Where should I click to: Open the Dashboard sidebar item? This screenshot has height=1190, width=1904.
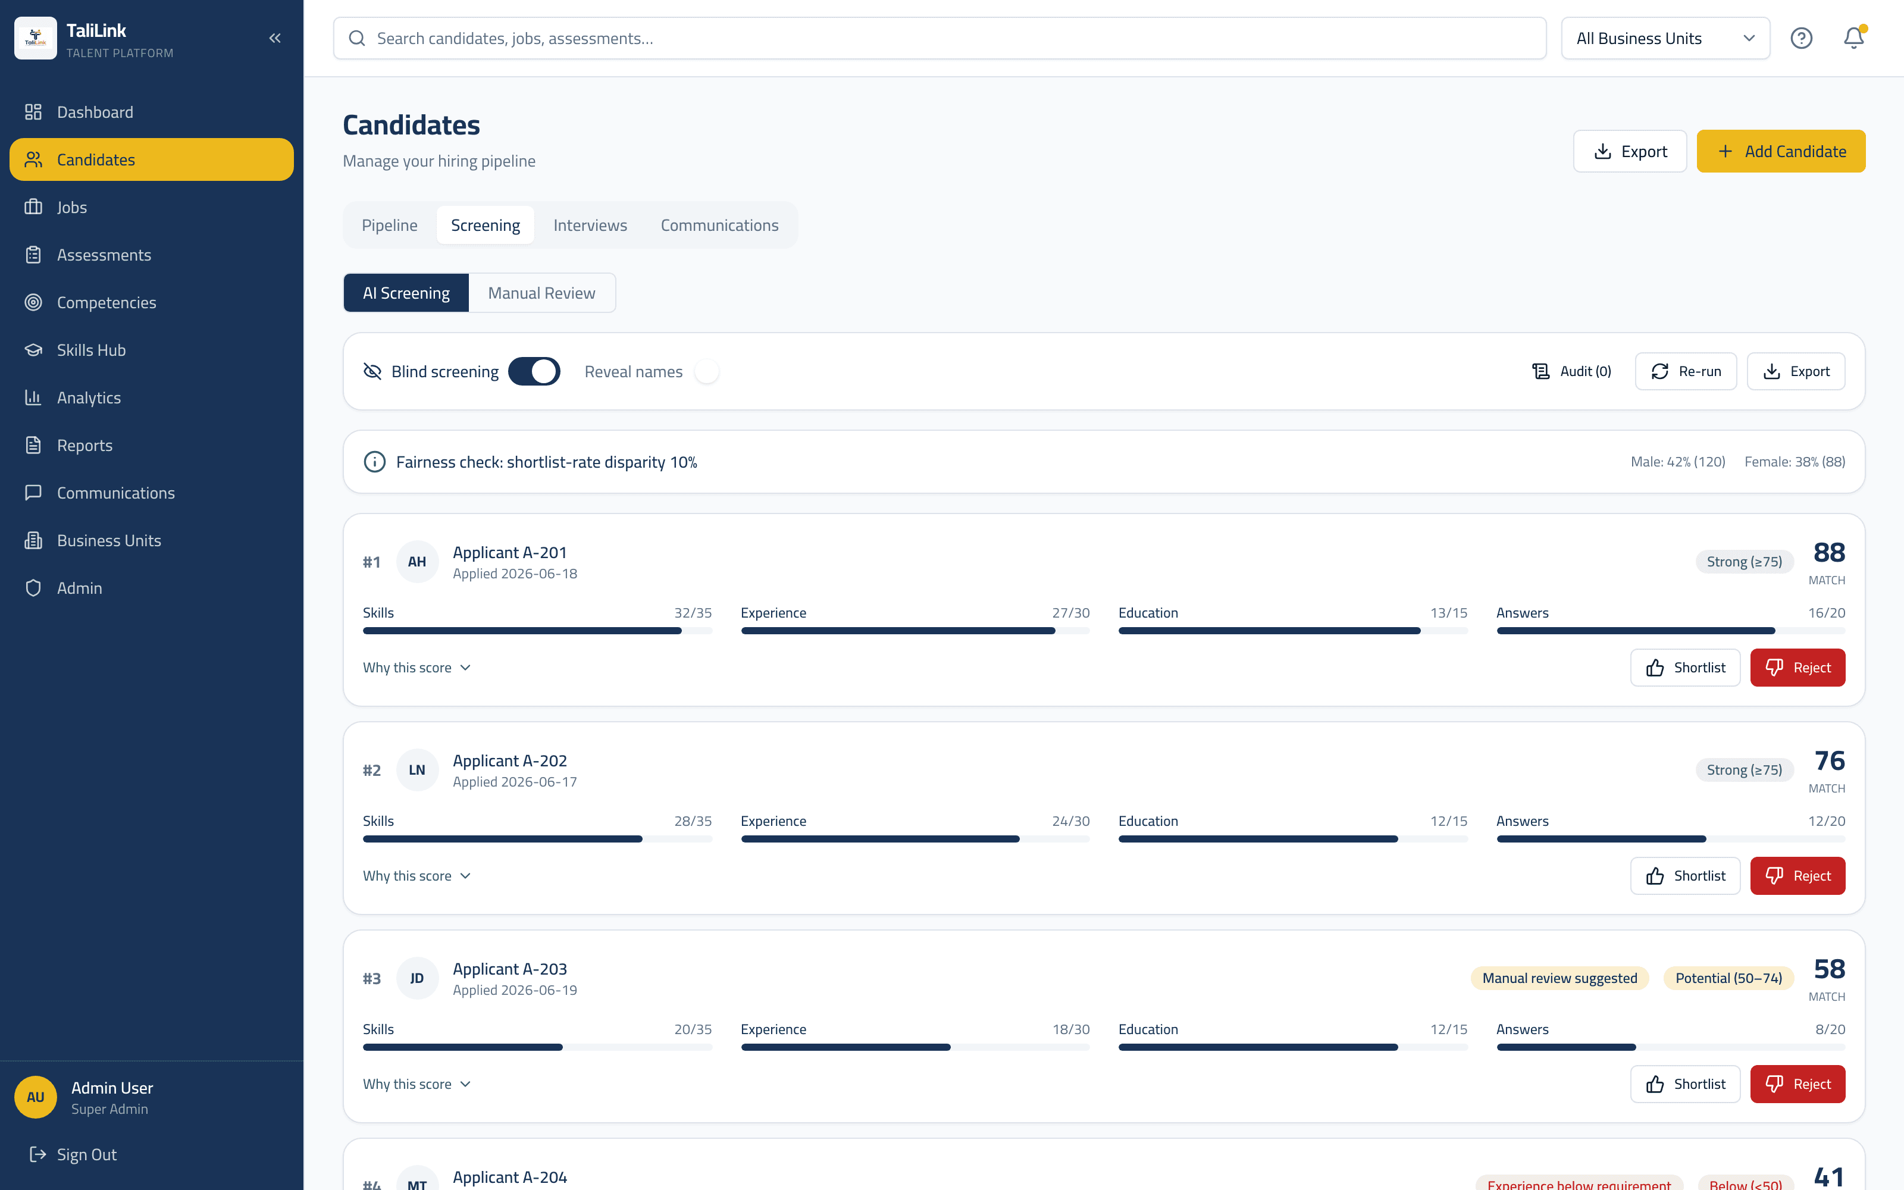point(151,112)
